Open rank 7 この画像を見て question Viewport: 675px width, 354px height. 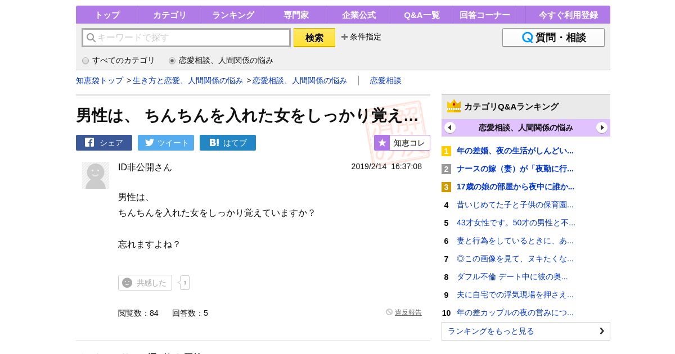tap(515, 258)
